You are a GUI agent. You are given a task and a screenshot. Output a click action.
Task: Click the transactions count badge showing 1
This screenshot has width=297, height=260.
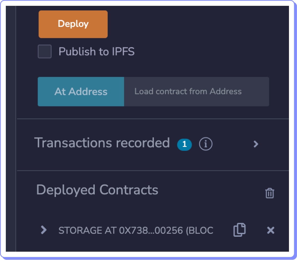[x=184, y=144]
